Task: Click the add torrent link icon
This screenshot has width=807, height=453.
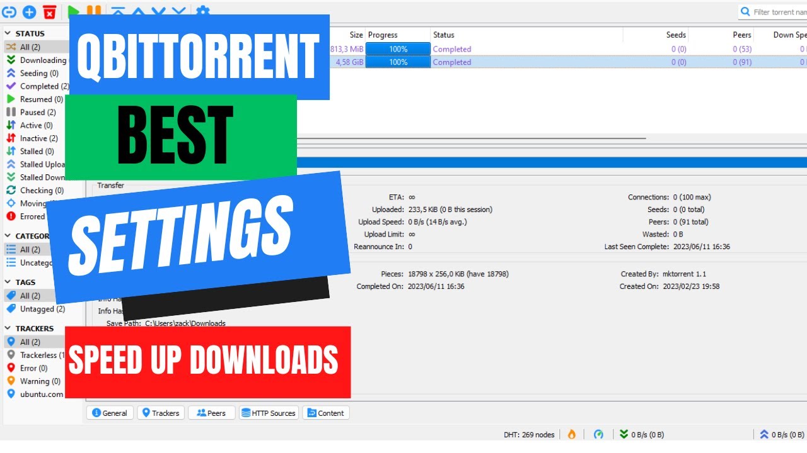Action: (9, 11)
